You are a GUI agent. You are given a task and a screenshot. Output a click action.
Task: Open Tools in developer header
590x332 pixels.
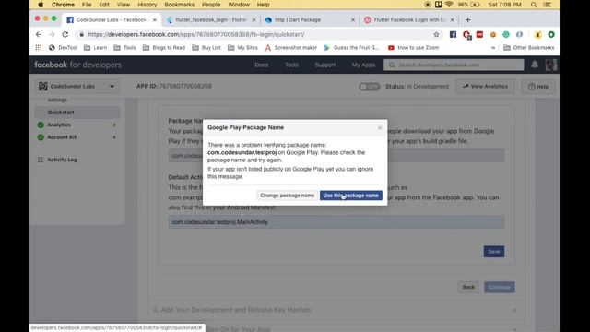tap(291, 65)
